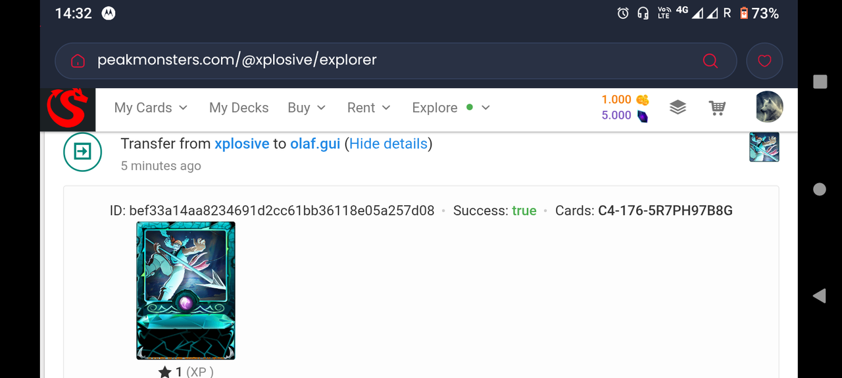Expand the Rent dropdown menu
Viewport: 842px width, 378px height.
tap(369, 108)
